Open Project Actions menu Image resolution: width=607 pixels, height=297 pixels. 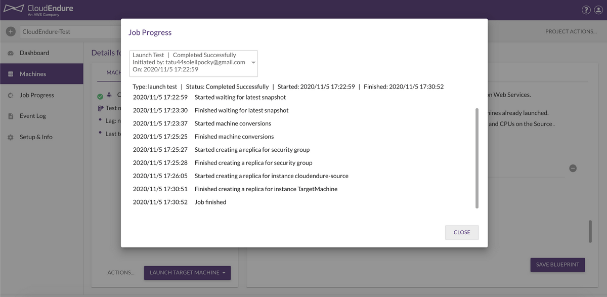[x=571, y=31]
